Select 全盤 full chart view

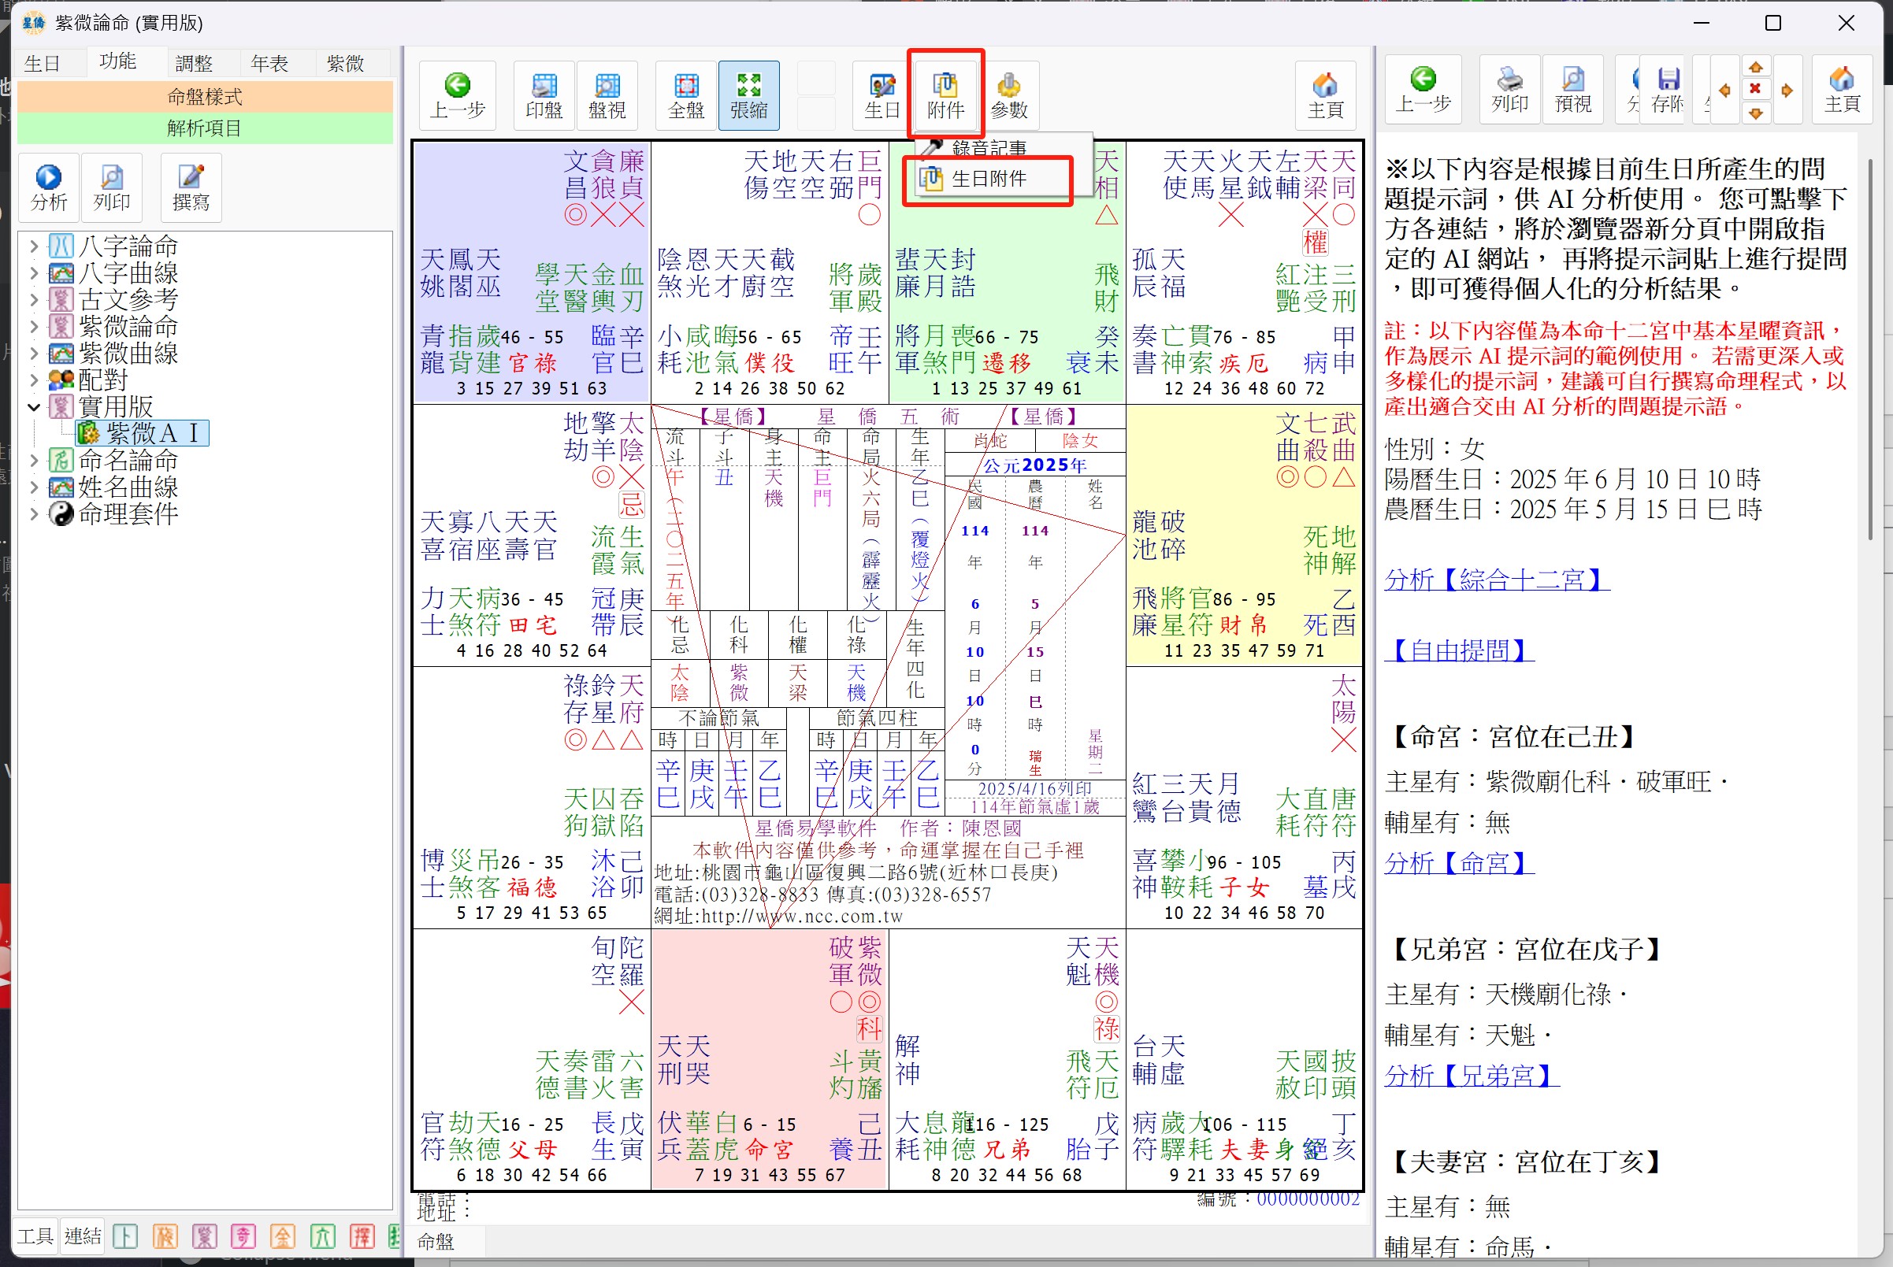[x=685, y=95]
